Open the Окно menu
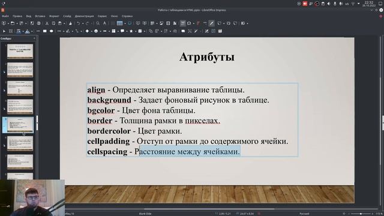 [115, 16]
